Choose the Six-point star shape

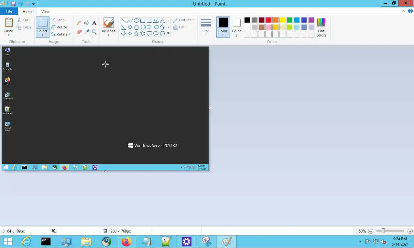point(143,34)
